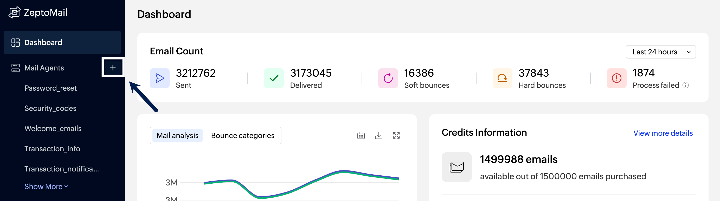Select Security_codes mail agent

pos(50,108)
